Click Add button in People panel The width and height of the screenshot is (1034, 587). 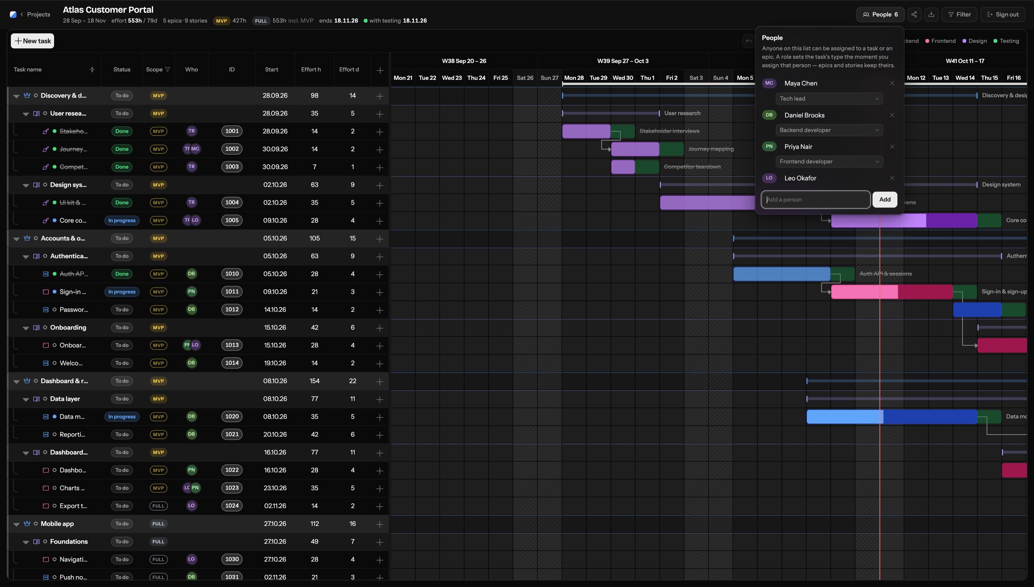pos(885,200)
